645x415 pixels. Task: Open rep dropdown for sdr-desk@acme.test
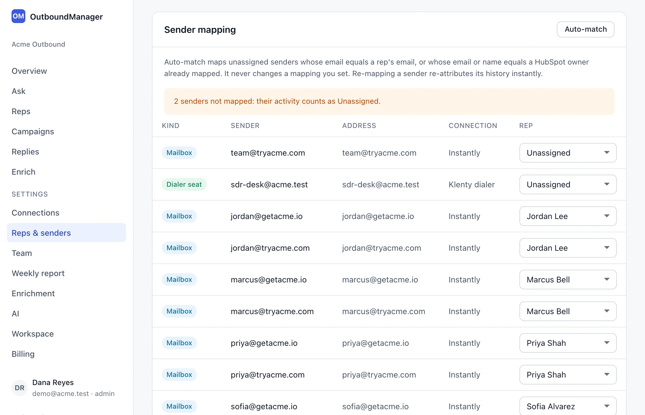click(x=568, y=184)
